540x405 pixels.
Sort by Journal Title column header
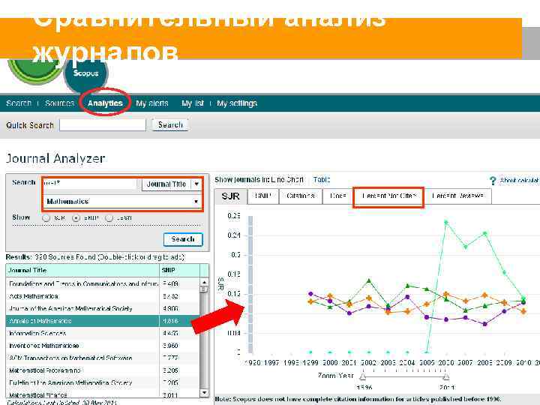click(x=82, y=270)
